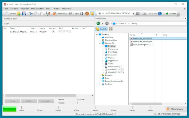Viewport: 189px width, 118px height.
Task: Click the greyed Paste clipboard icon
Action: (42, 14)
